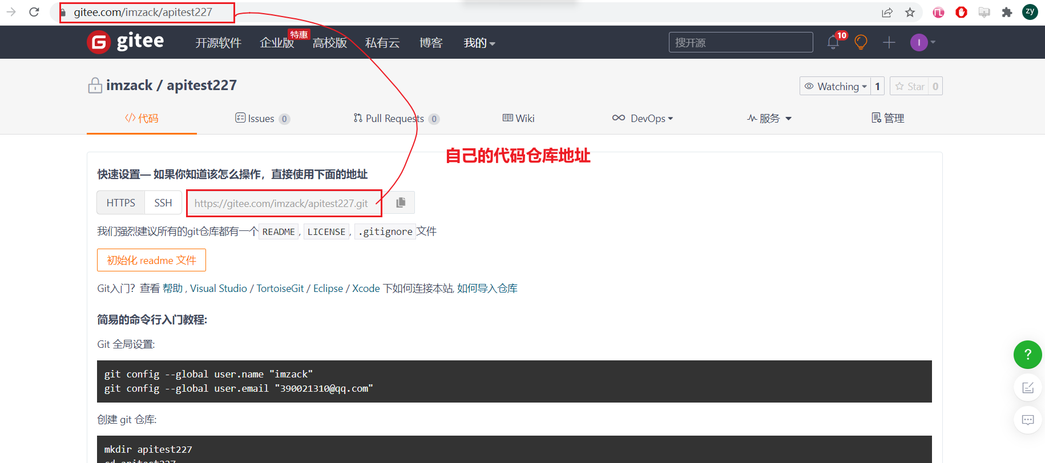The image size is (1045, 463).
Task: Click the 如何导入仓库 link
Action: tap(487, 289)
